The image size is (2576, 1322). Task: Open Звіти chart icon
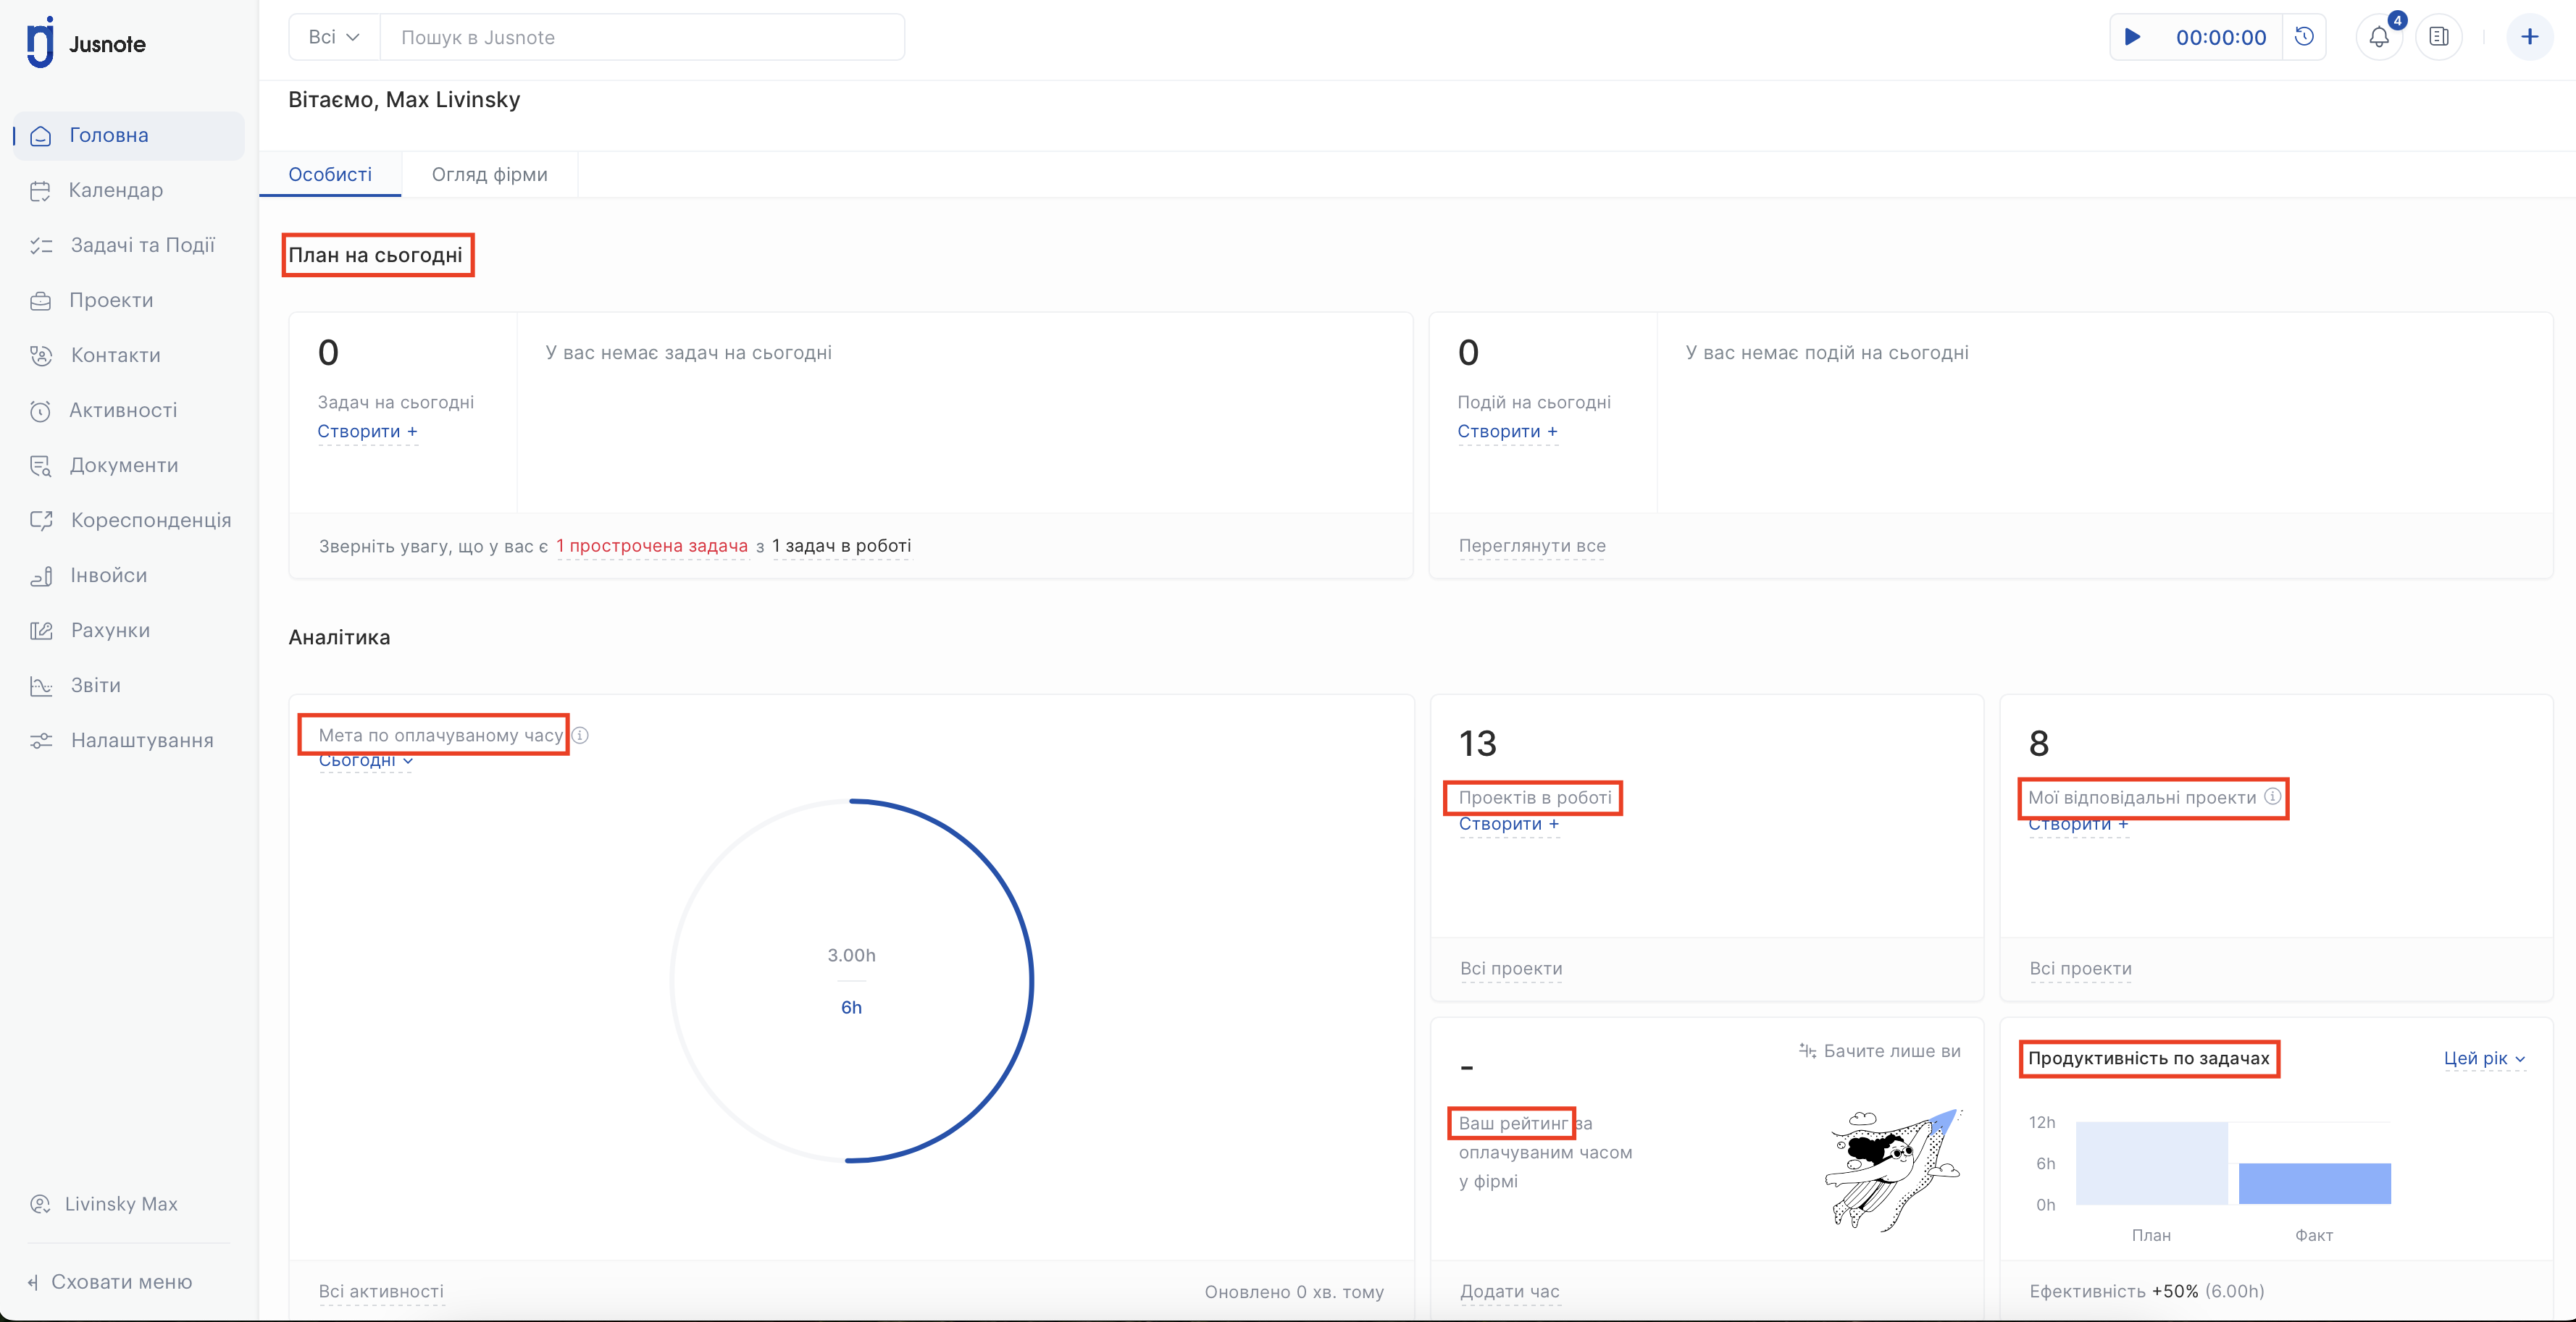point(41,686)
